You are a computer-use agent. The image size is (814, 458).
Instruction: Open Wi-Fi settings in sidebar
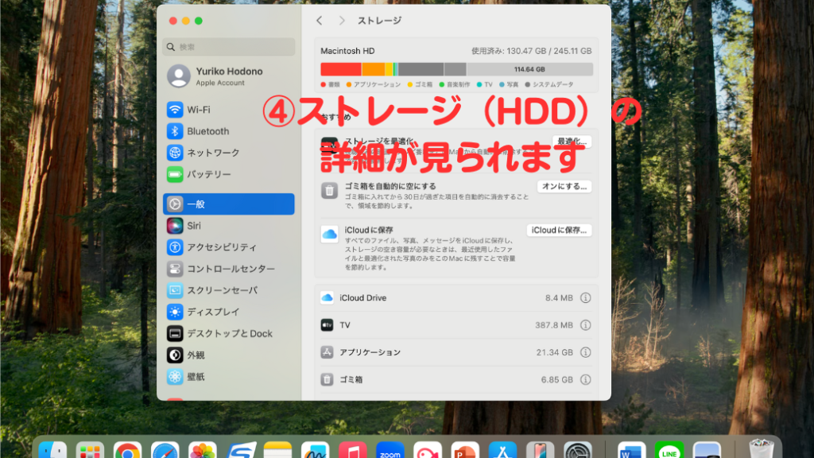(199, 110)
